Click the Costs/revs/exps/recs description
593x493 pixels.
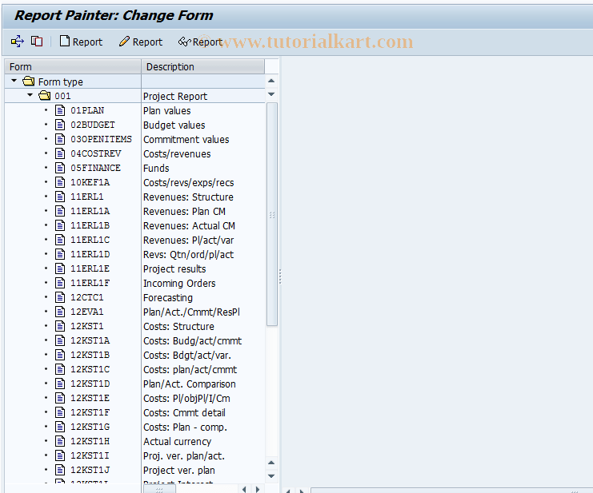(188, 183)
